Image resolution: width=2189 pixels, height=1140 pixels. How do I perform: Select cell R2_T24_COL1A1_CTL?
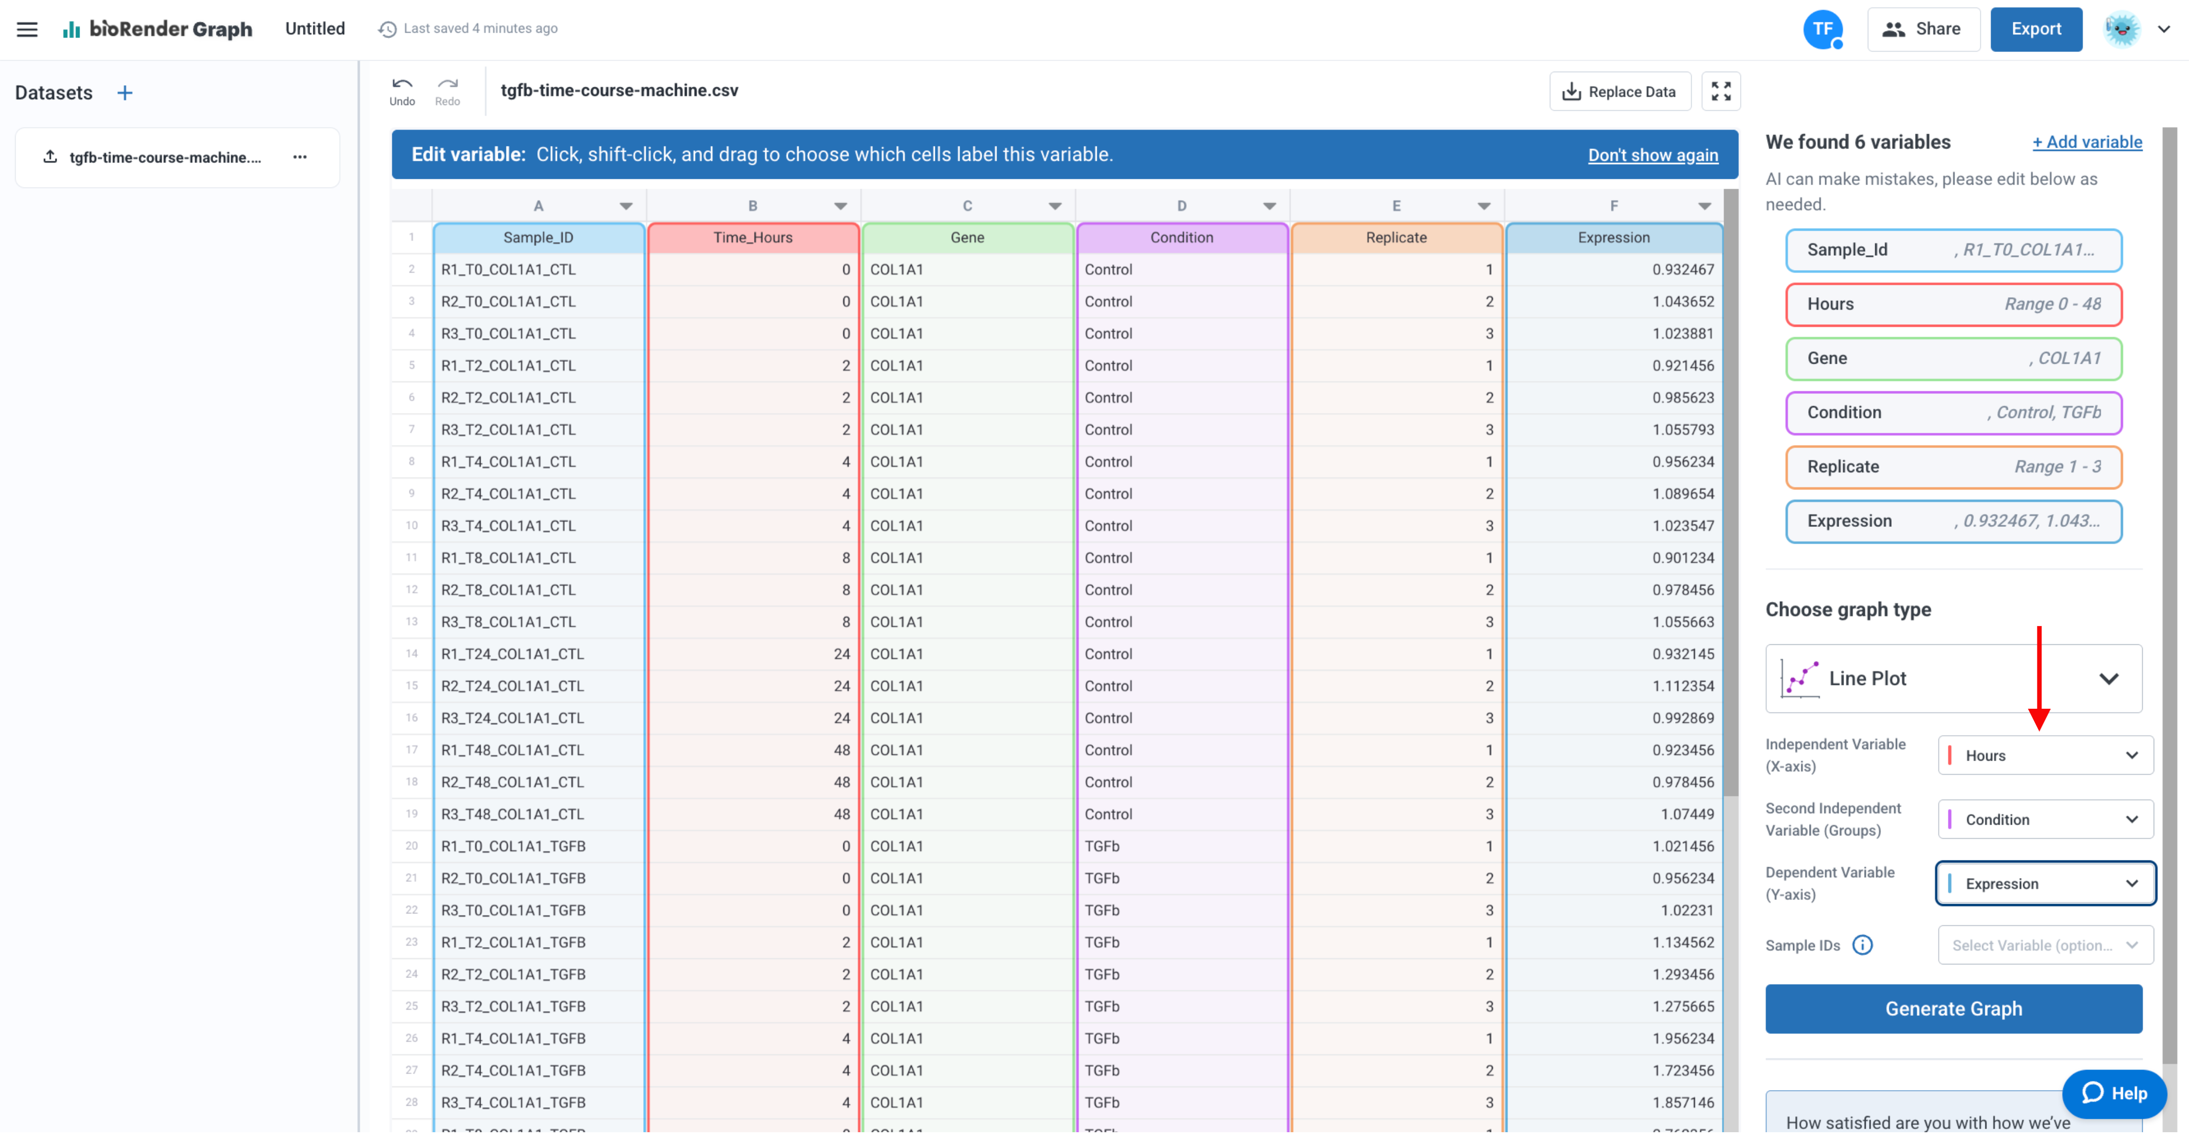pos(538,685)
